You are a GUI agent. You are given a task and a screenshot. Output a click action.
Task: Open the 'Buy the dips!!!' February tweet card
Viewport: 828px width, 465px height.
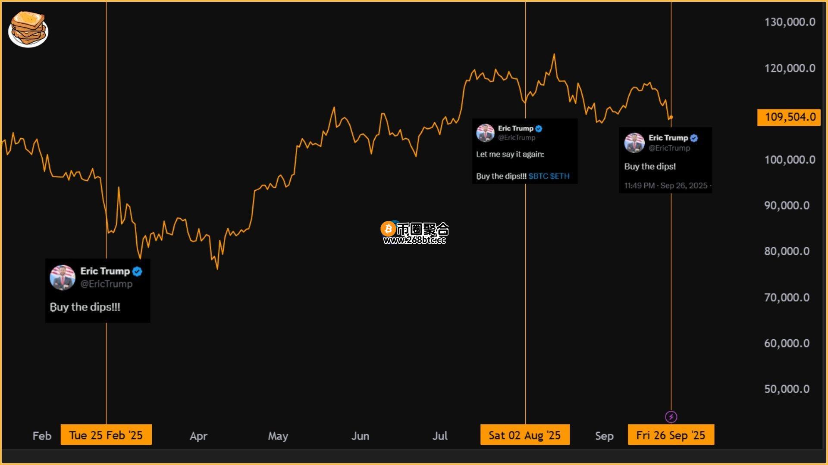click(x=98, y=291)
